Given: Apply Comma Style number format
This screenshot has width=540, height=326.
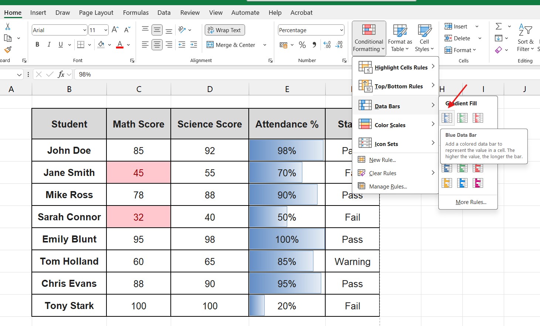Looking at the screenshot, I should (314, 45).
